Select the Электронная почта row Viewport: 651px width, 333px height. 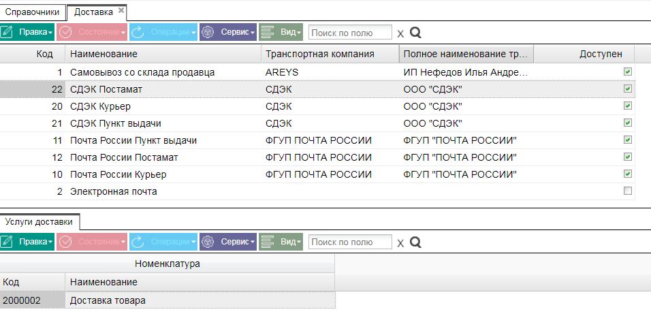pos(317,191)
